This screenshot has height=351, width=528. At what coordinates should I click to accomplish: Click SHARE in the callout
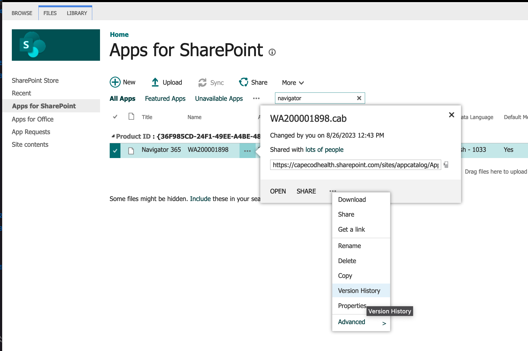click(306, 191)
